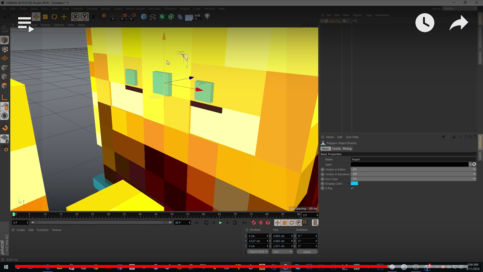483x272 pixels.
Task: Click the green Array modeling icon
Action: pyautogui.click(x=171, y=17)
